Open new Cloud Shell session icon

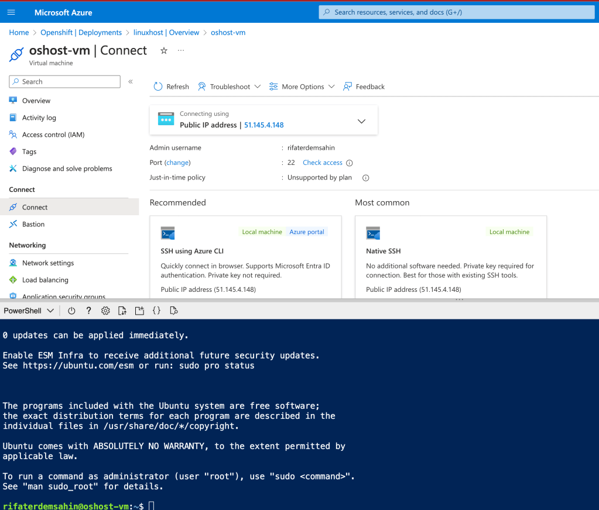tap(139, 311)
